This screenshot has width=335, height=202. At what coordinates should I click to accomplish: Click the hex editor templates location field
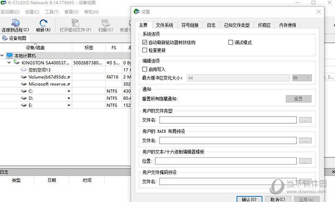click(226, 161)
